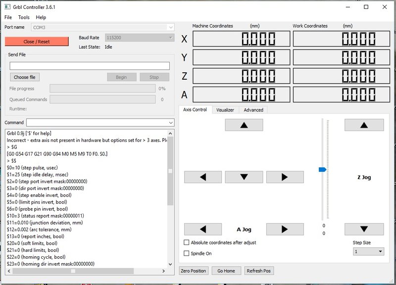Screen dimensions: 396x285
Task: Minimize the Grbl Controller window
Action: click(348, 7)
